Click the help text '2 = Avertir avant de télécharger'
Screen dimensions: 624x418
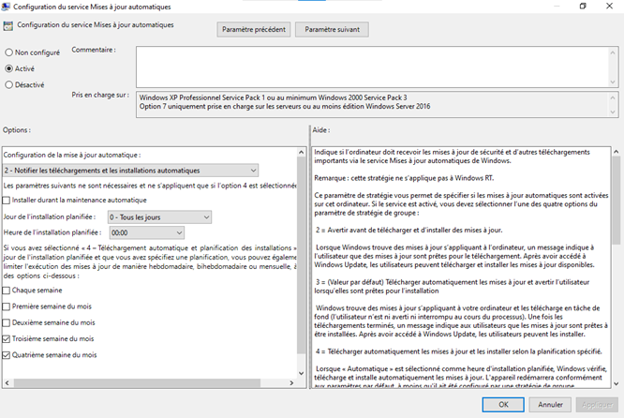409,231
